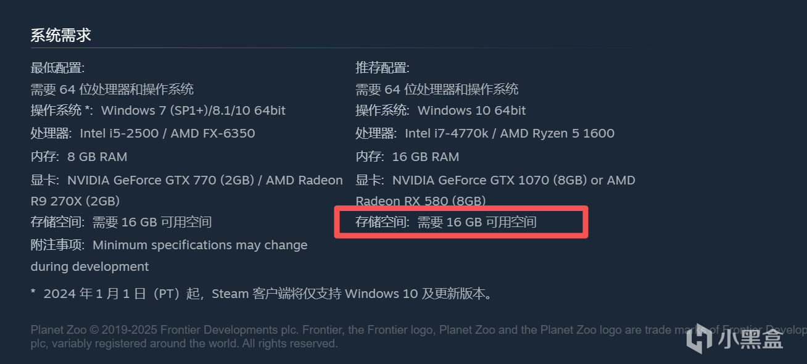Image resolution: width=807 pixels, height=364 pixels.
Task: Click the 小黑盒 logo icon
Action: pyautogui.click(x=699, y=338)
